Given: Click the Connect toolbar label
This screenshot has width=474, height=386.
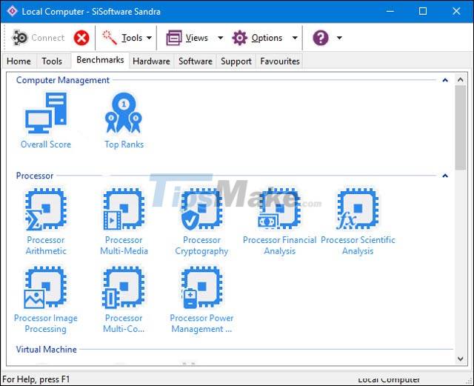Looking at the screenshot, I should pyautogui.click(x=47, y=38).
